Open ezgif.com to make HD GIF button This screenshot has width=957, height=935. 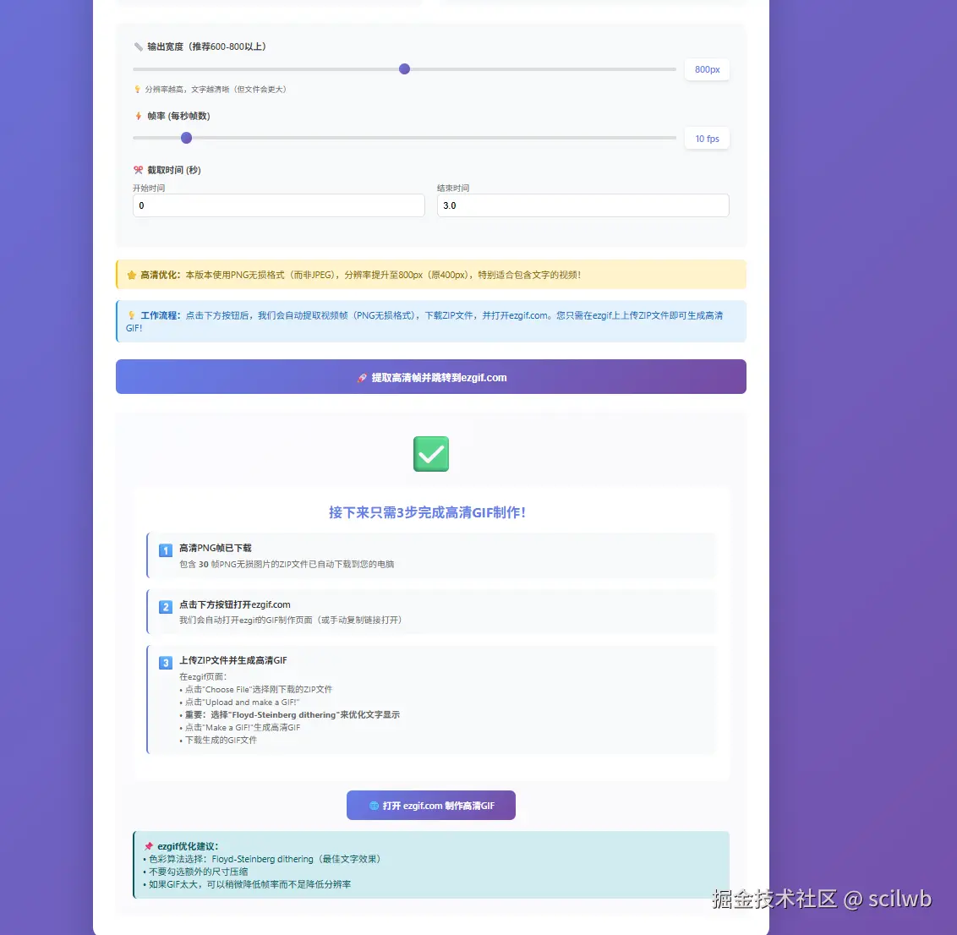point(431,806)
